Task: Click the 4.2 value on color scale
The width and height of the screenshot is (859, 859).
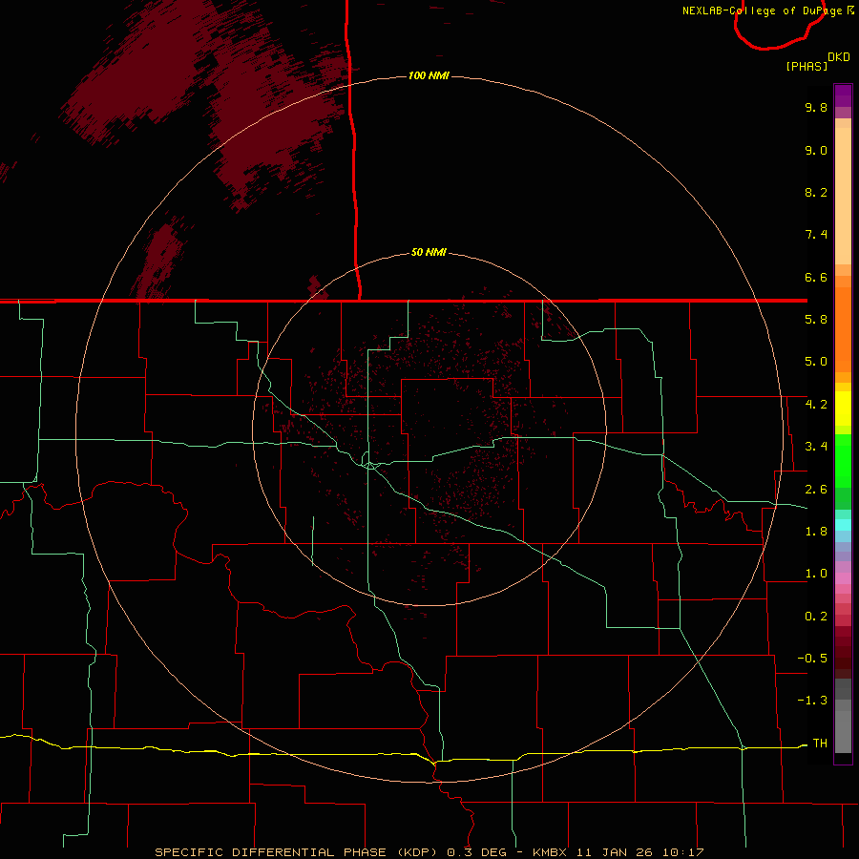Action: 816,405
